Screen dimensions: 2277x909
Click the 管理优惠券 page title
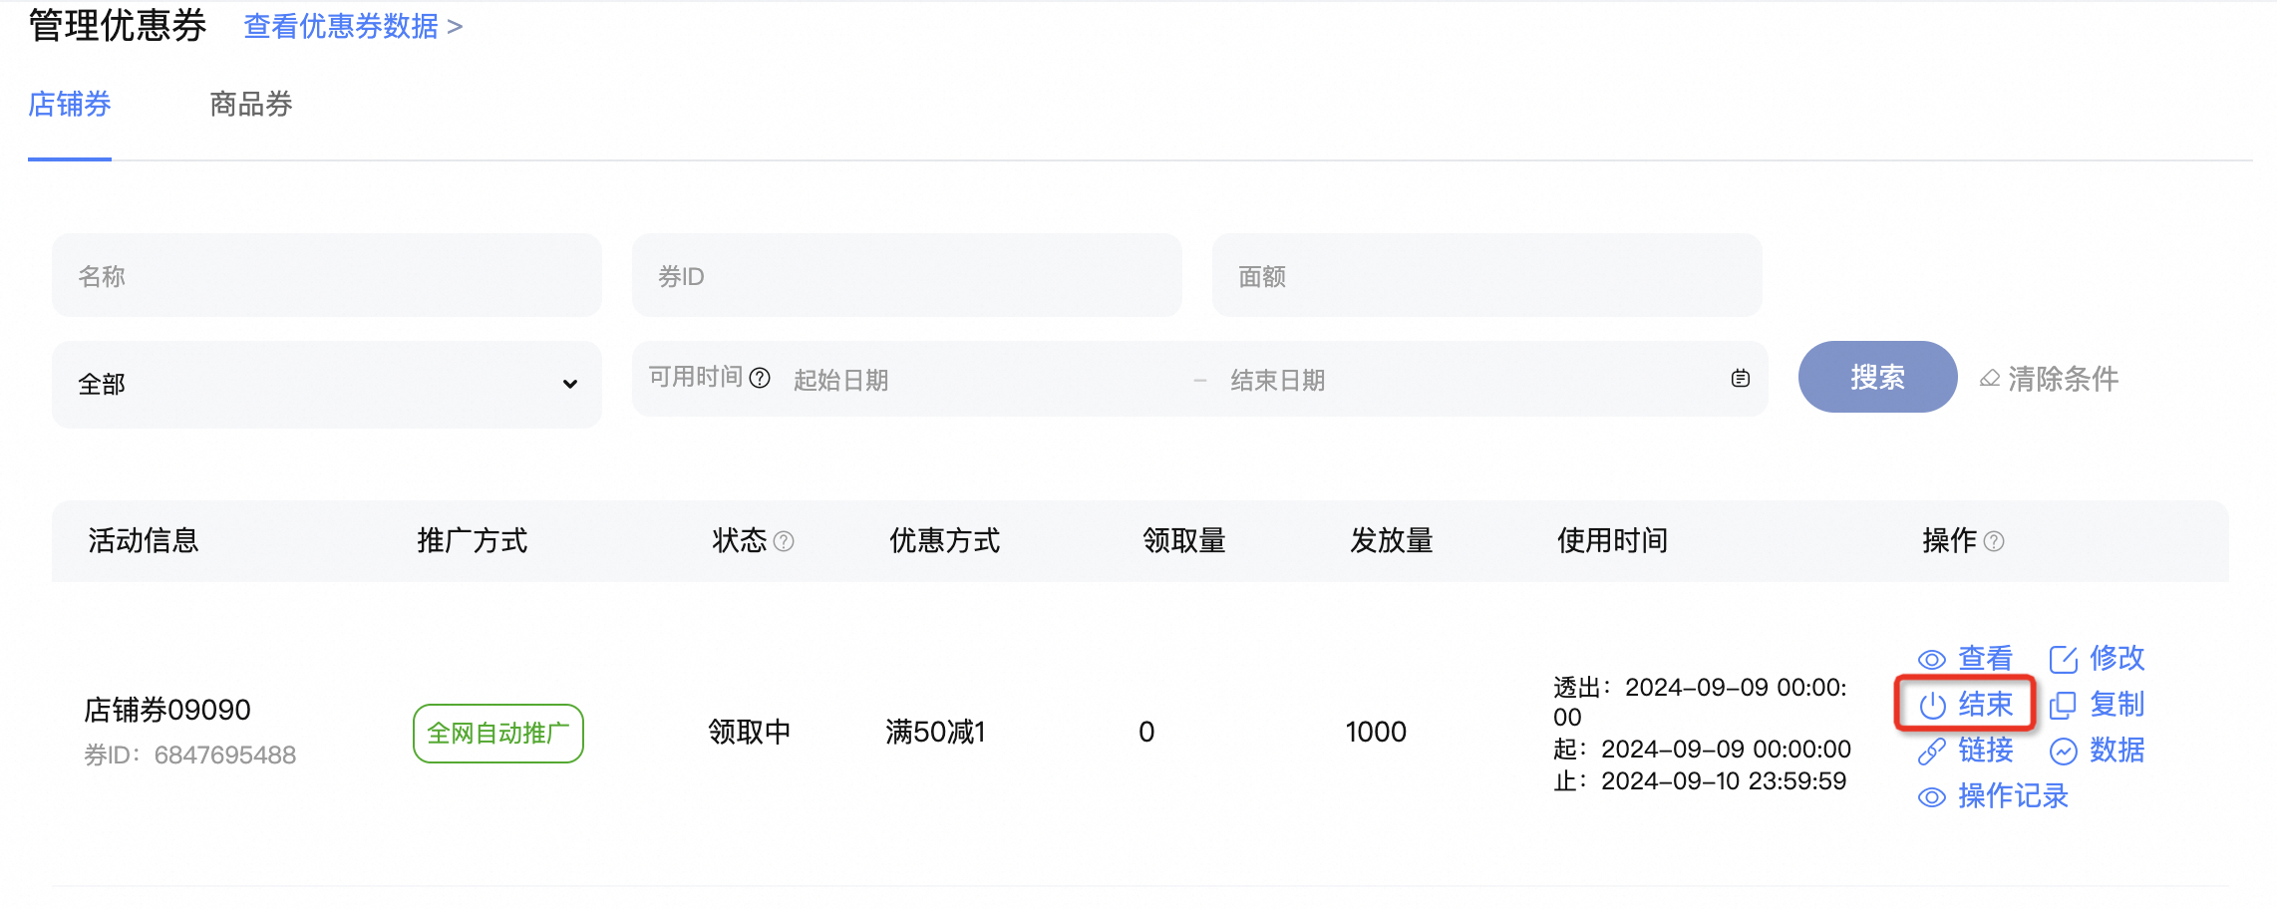tap(118, 26)
